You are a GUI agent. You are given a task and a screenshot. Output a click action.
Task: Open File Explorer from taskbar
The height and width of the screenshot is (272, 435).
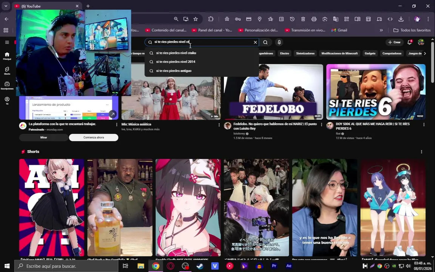click(140, 266)
